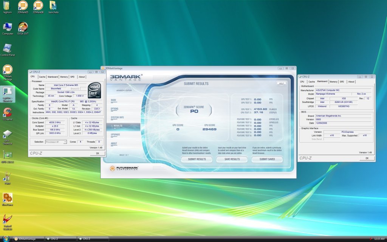Click the 'American Megatrends Inc.' BIOS brand field

coord(343,116)
